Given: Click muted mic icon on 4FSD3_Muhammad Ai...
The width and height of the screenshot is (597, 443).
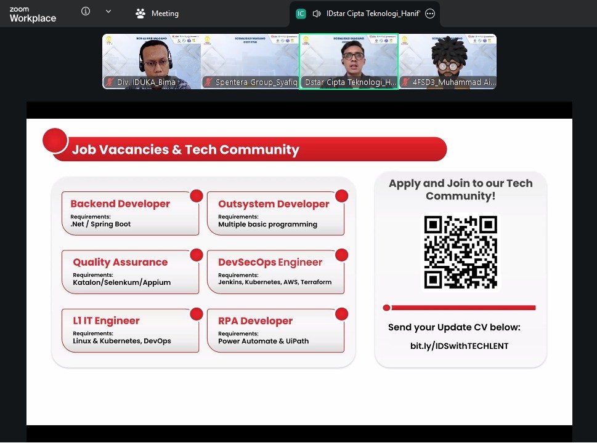Looking at the screenshot, I should 406,82.
